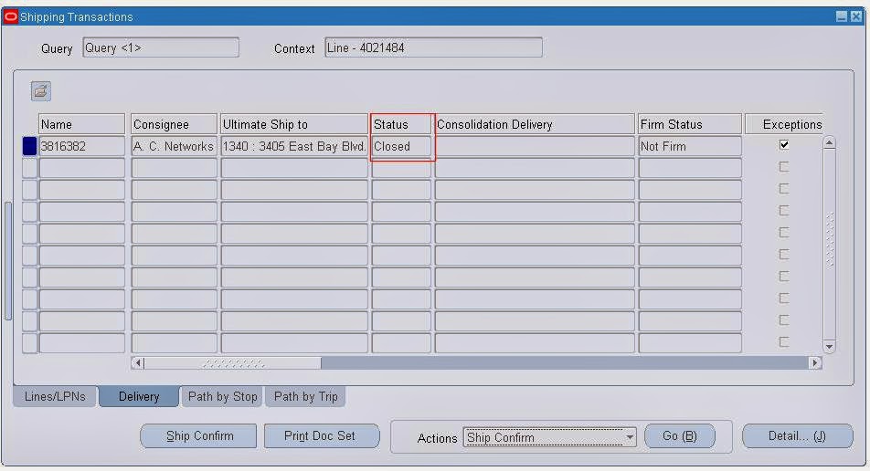Viewport: 870px width, 471px height.
Task: Close the Shipping Transactions window
Action: pos(856,16)
